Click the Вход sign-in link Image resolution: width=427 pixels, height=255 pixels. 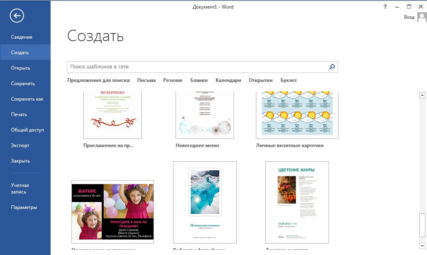409,17
